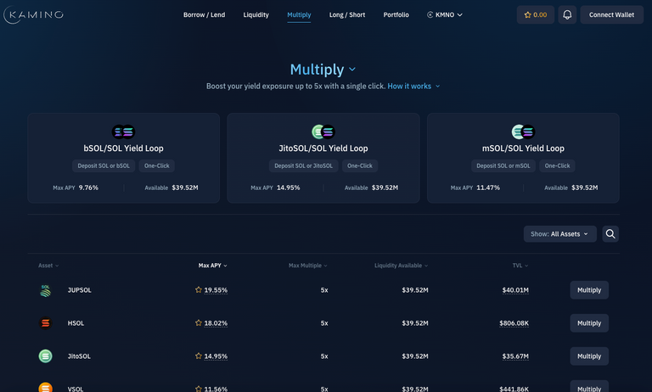
Task: Open the search icon above the asset table
Action: coord(610,234)
